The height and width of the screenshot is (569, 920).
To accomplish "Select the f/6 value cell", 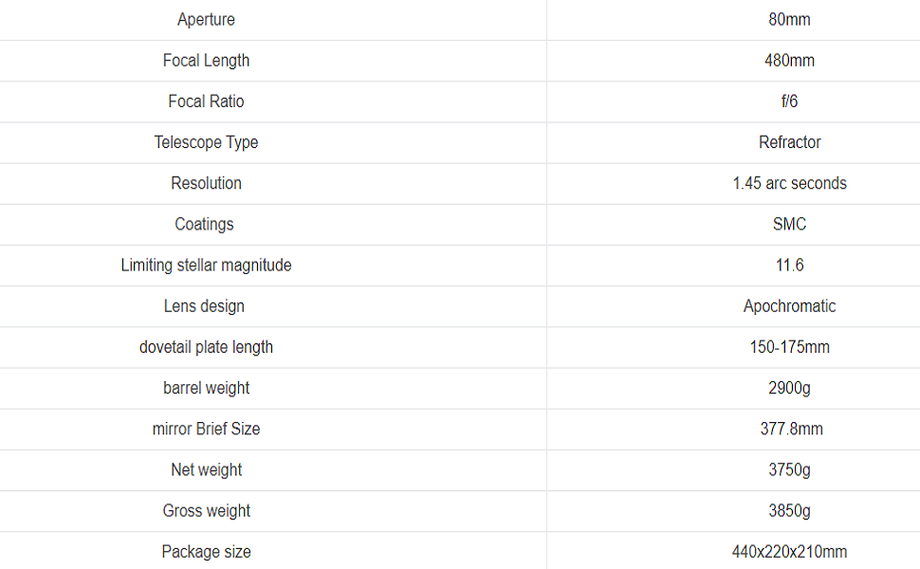I will click(x=789, y=101).
